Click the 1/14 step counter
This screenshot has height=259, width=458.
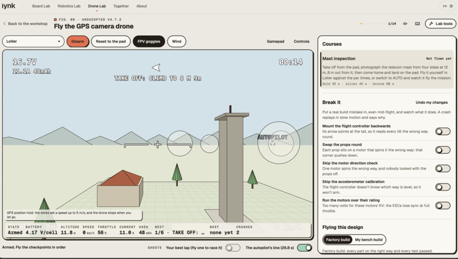point(392,24)
